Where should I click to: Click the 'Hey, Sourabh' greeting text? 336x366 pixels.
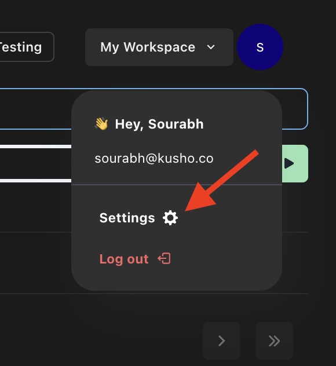point(159,124)
